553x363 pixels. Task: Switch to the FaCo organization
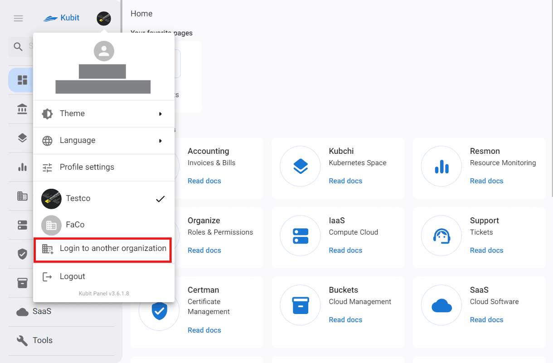104,225
